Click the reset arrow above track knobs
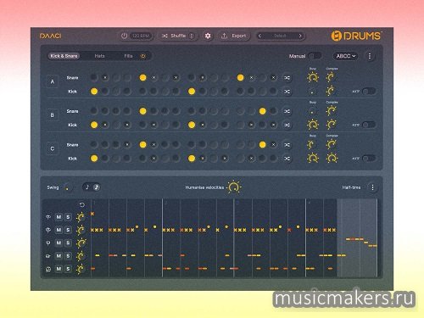Image resolution: width=424 pixels, height=318 pixels. [x=82, y=205]
